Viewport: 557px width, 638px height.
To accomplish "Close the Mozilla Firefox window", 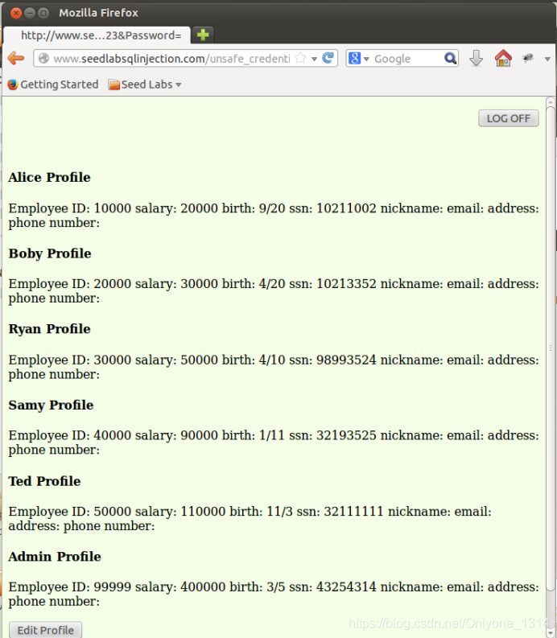I will click(16, 14).
